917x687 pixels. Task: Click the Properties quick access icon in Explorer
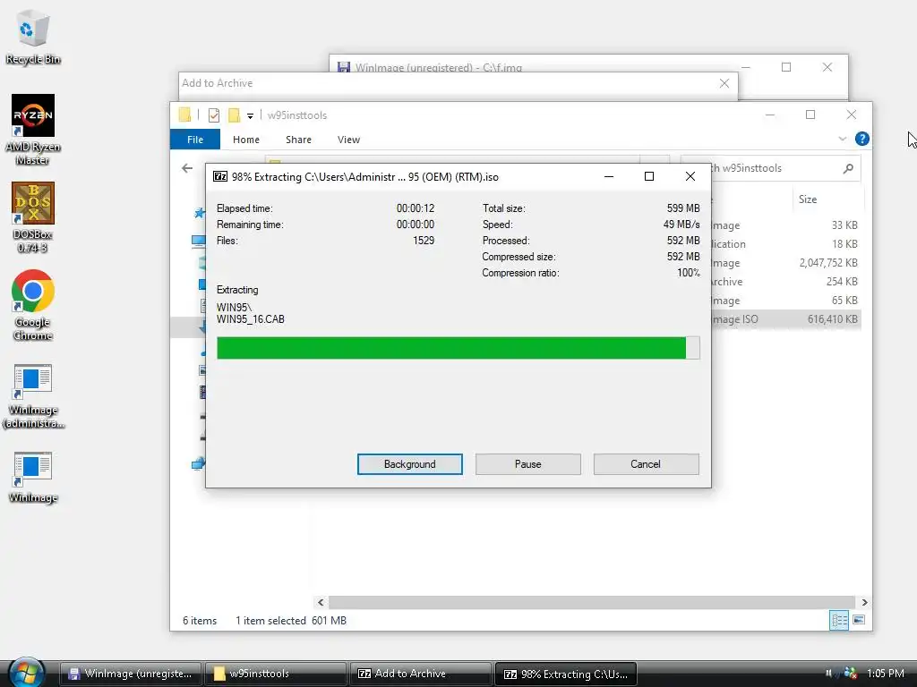tap(214, 115)
